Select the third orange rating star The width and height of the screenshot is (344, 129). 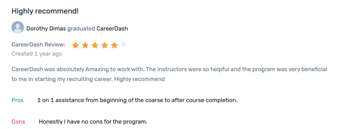[95, 45]
